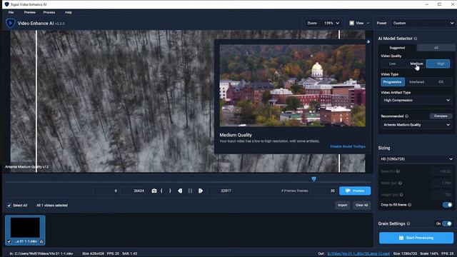Switch to the Suggested tab

tap(397, 48)
